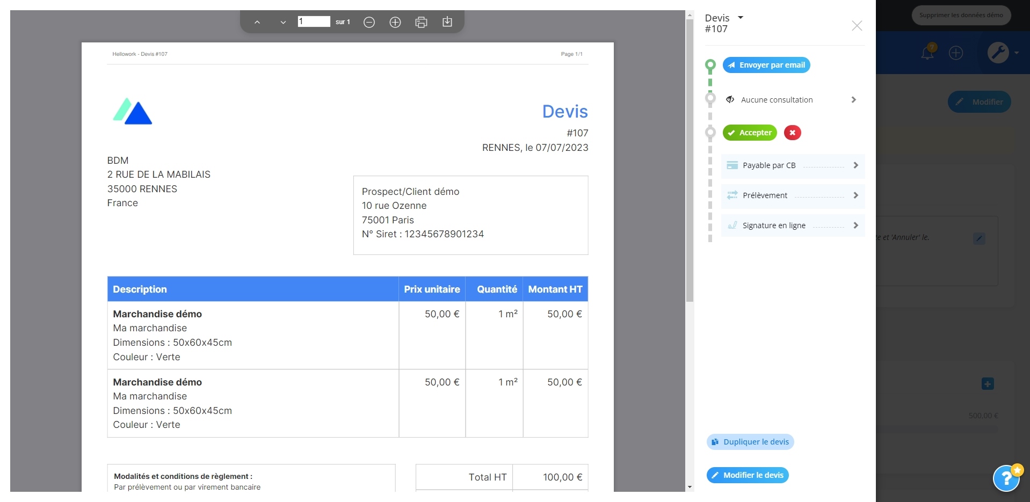Zoom out the PDF with the minus icon
1030x502 pixels.
(x=369, y=22)
